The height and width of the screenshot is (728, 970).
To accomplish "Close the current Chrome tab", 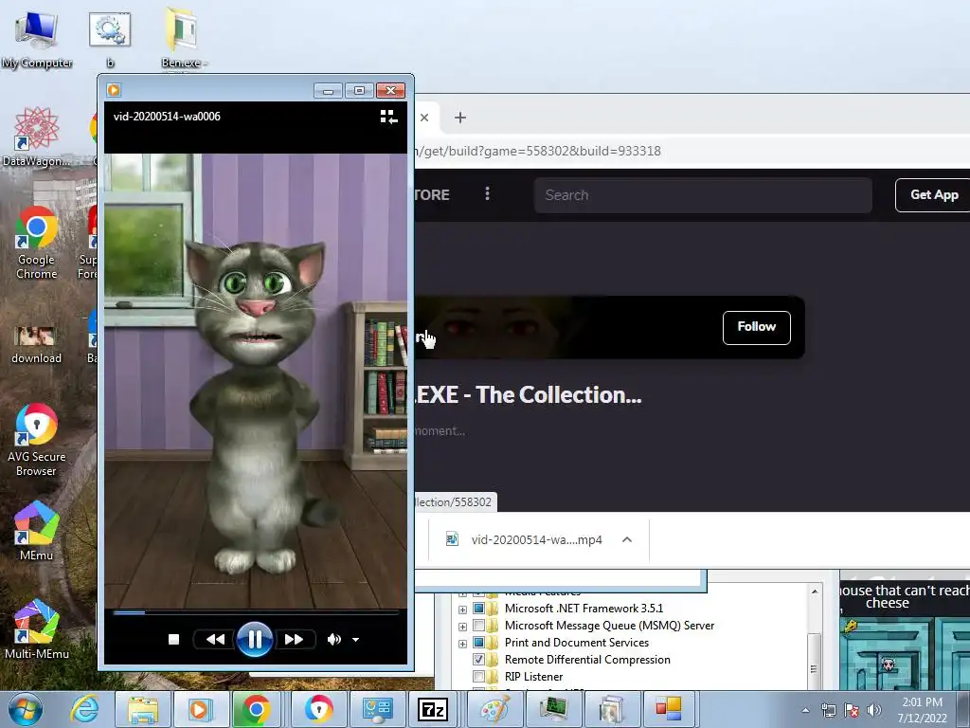I will 424,118.
